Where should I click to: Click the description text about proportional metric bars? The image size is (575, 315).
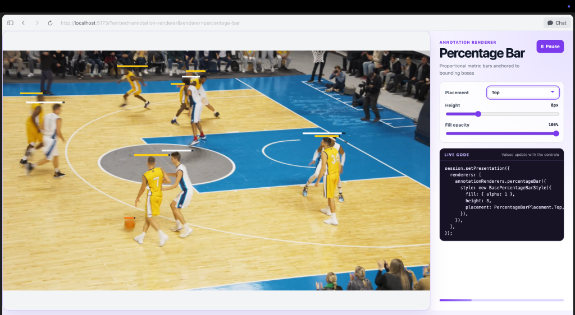point(480,70)
